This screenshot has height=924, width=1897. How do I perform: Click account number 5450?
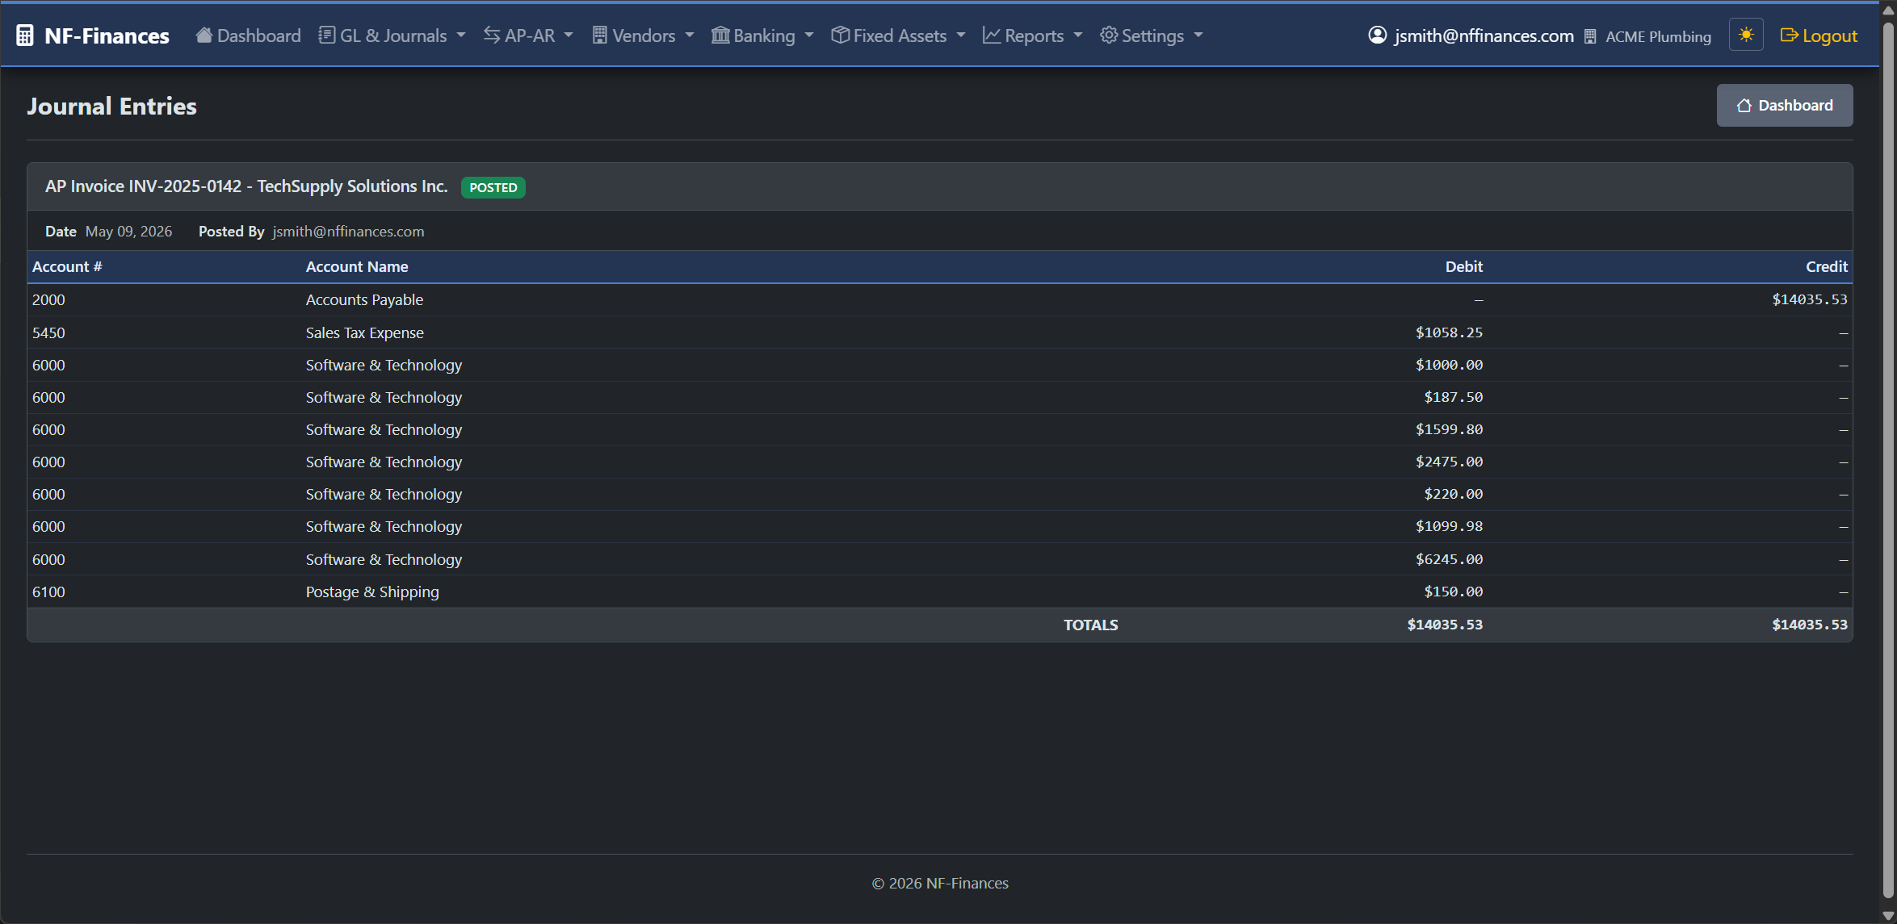click(48, 332)
